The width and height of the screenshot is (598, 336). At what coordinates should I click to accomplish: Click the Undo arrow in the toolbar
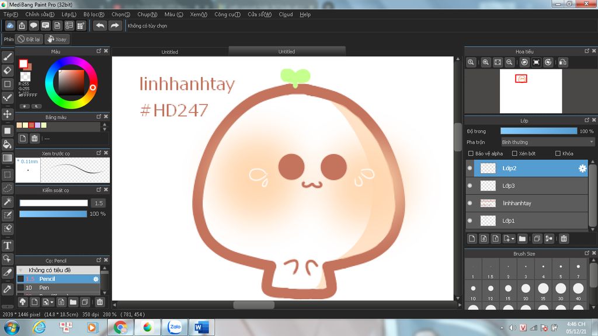click(100, 26)
